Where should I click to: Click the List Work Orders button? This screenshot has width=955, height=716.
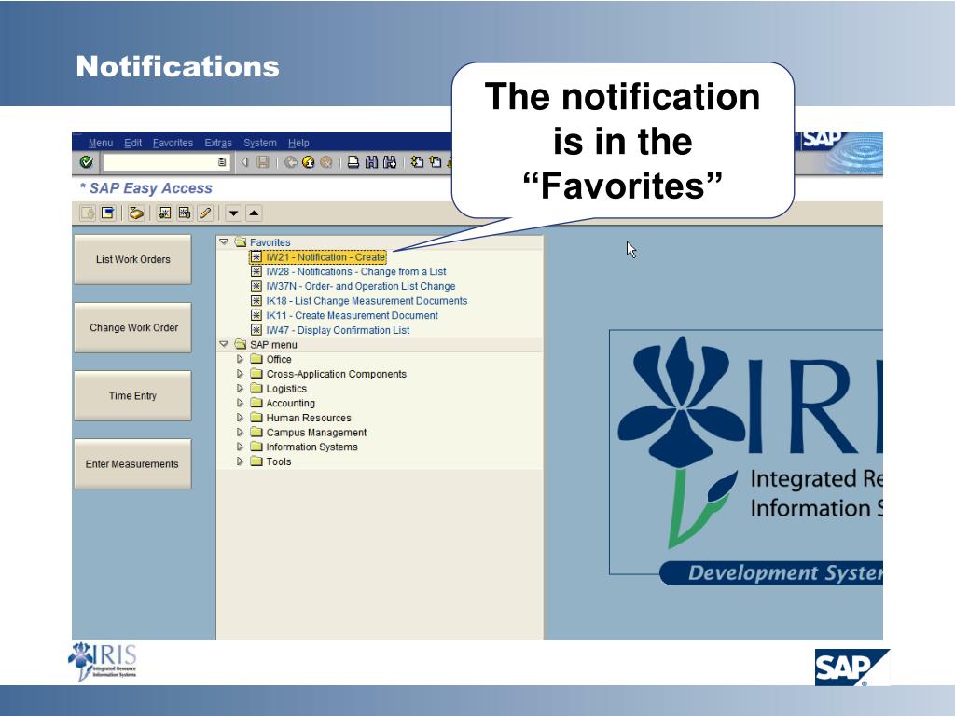pyautogui.click(x=132, y=259)
